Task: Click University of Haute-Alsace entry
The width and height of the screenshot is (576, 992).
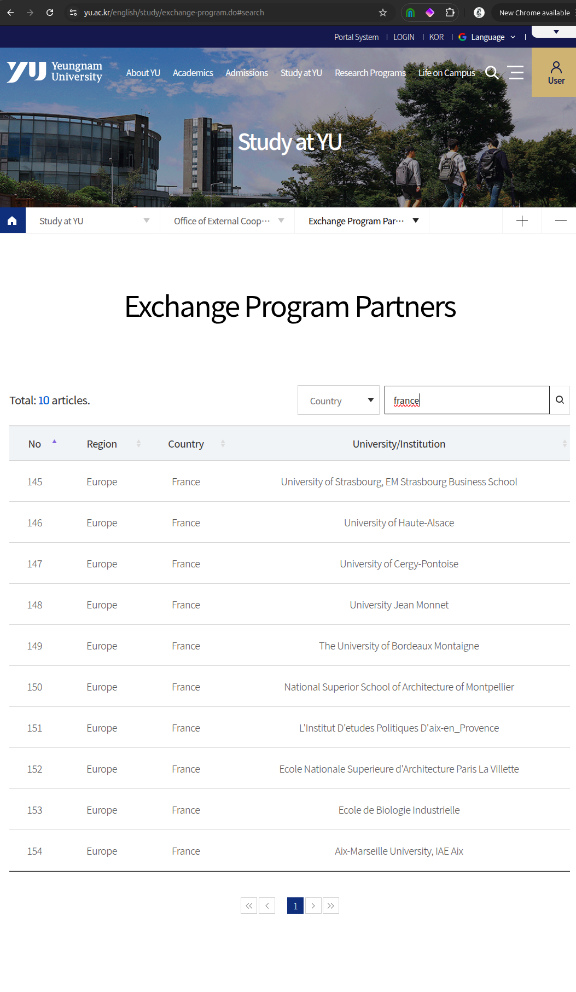Action: [399, 523]
